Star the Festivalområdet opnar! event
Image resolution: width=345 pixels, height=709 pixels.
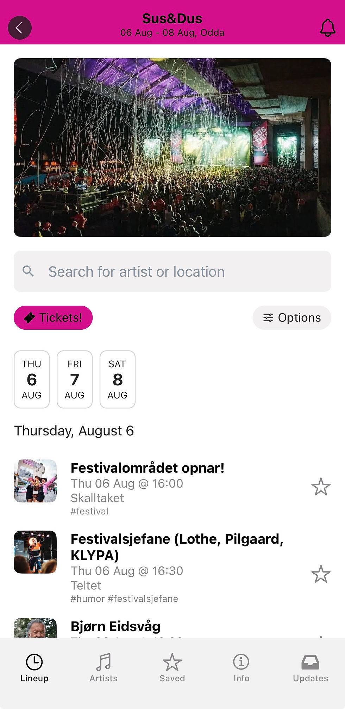pos(321,487)
